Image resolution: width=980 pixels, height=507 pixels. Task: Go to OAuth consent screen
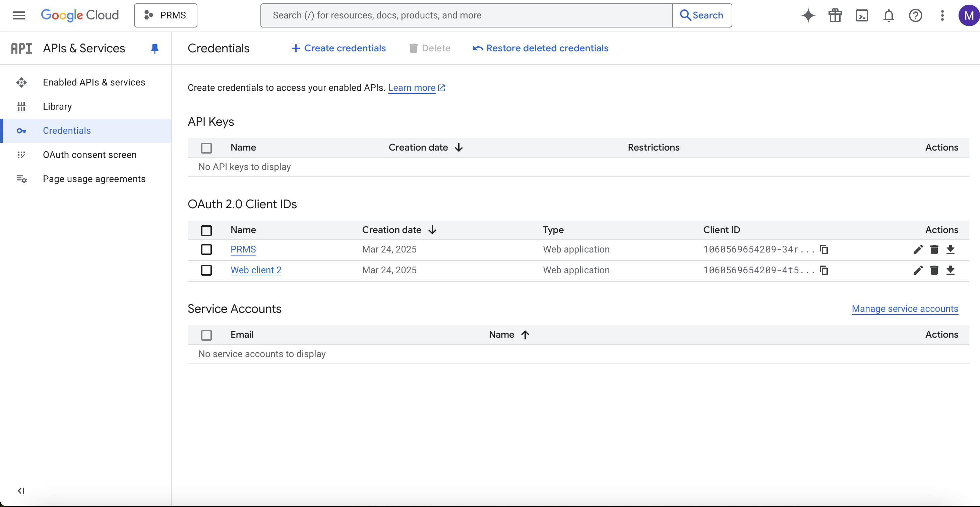pyautogui.click(x=90, y=155)
